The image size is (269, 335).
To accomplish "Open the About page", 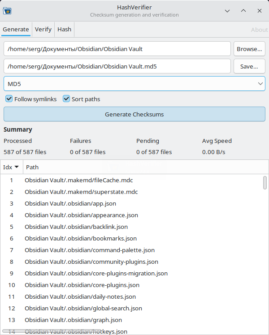I will tap(260, 30).
